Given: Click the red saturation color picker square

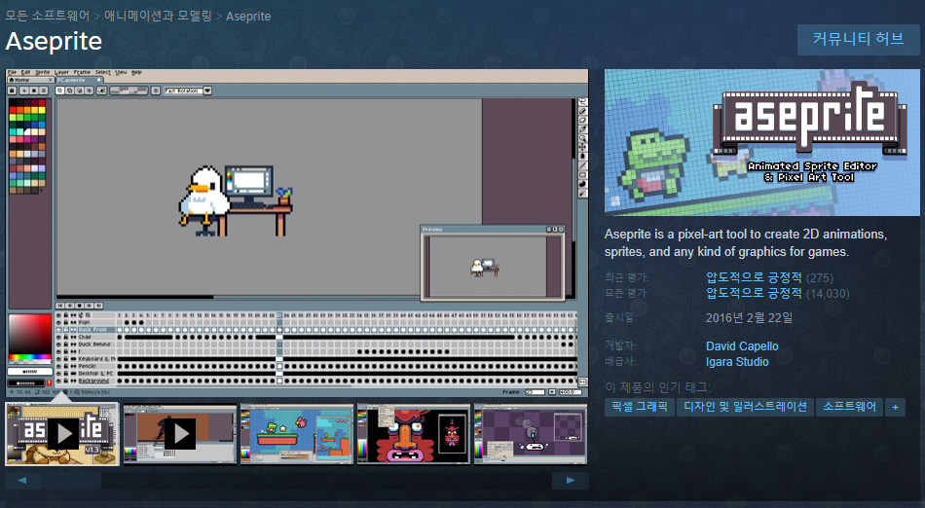Looking at the screenshot, I should click(x=30, y=334).
